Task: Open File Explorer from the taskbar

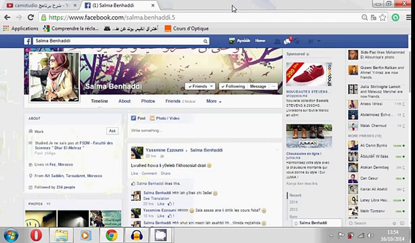Action: pos(62,235)
